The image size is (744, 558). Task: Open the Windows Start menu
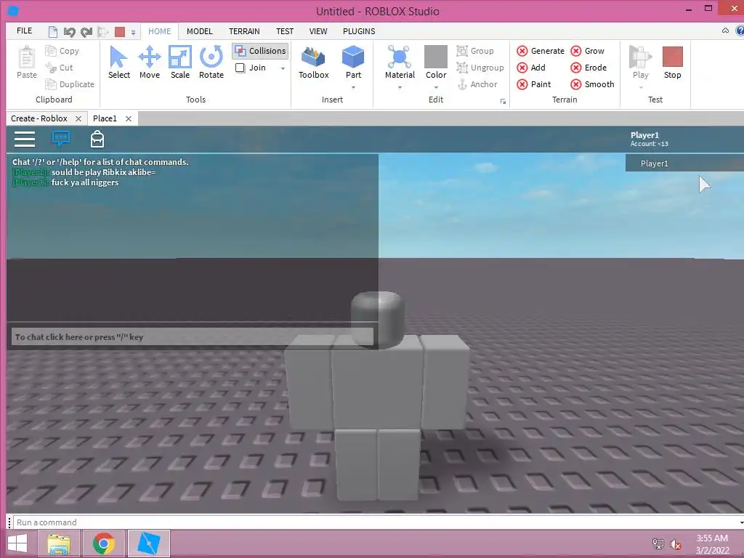click(17, 543)
